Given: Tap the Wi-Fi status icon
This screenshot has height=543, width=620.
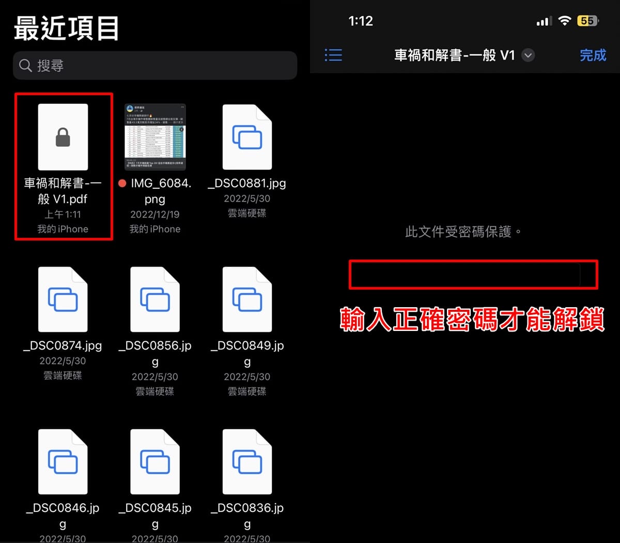Looking at the screenshot, I should point(565,21).
